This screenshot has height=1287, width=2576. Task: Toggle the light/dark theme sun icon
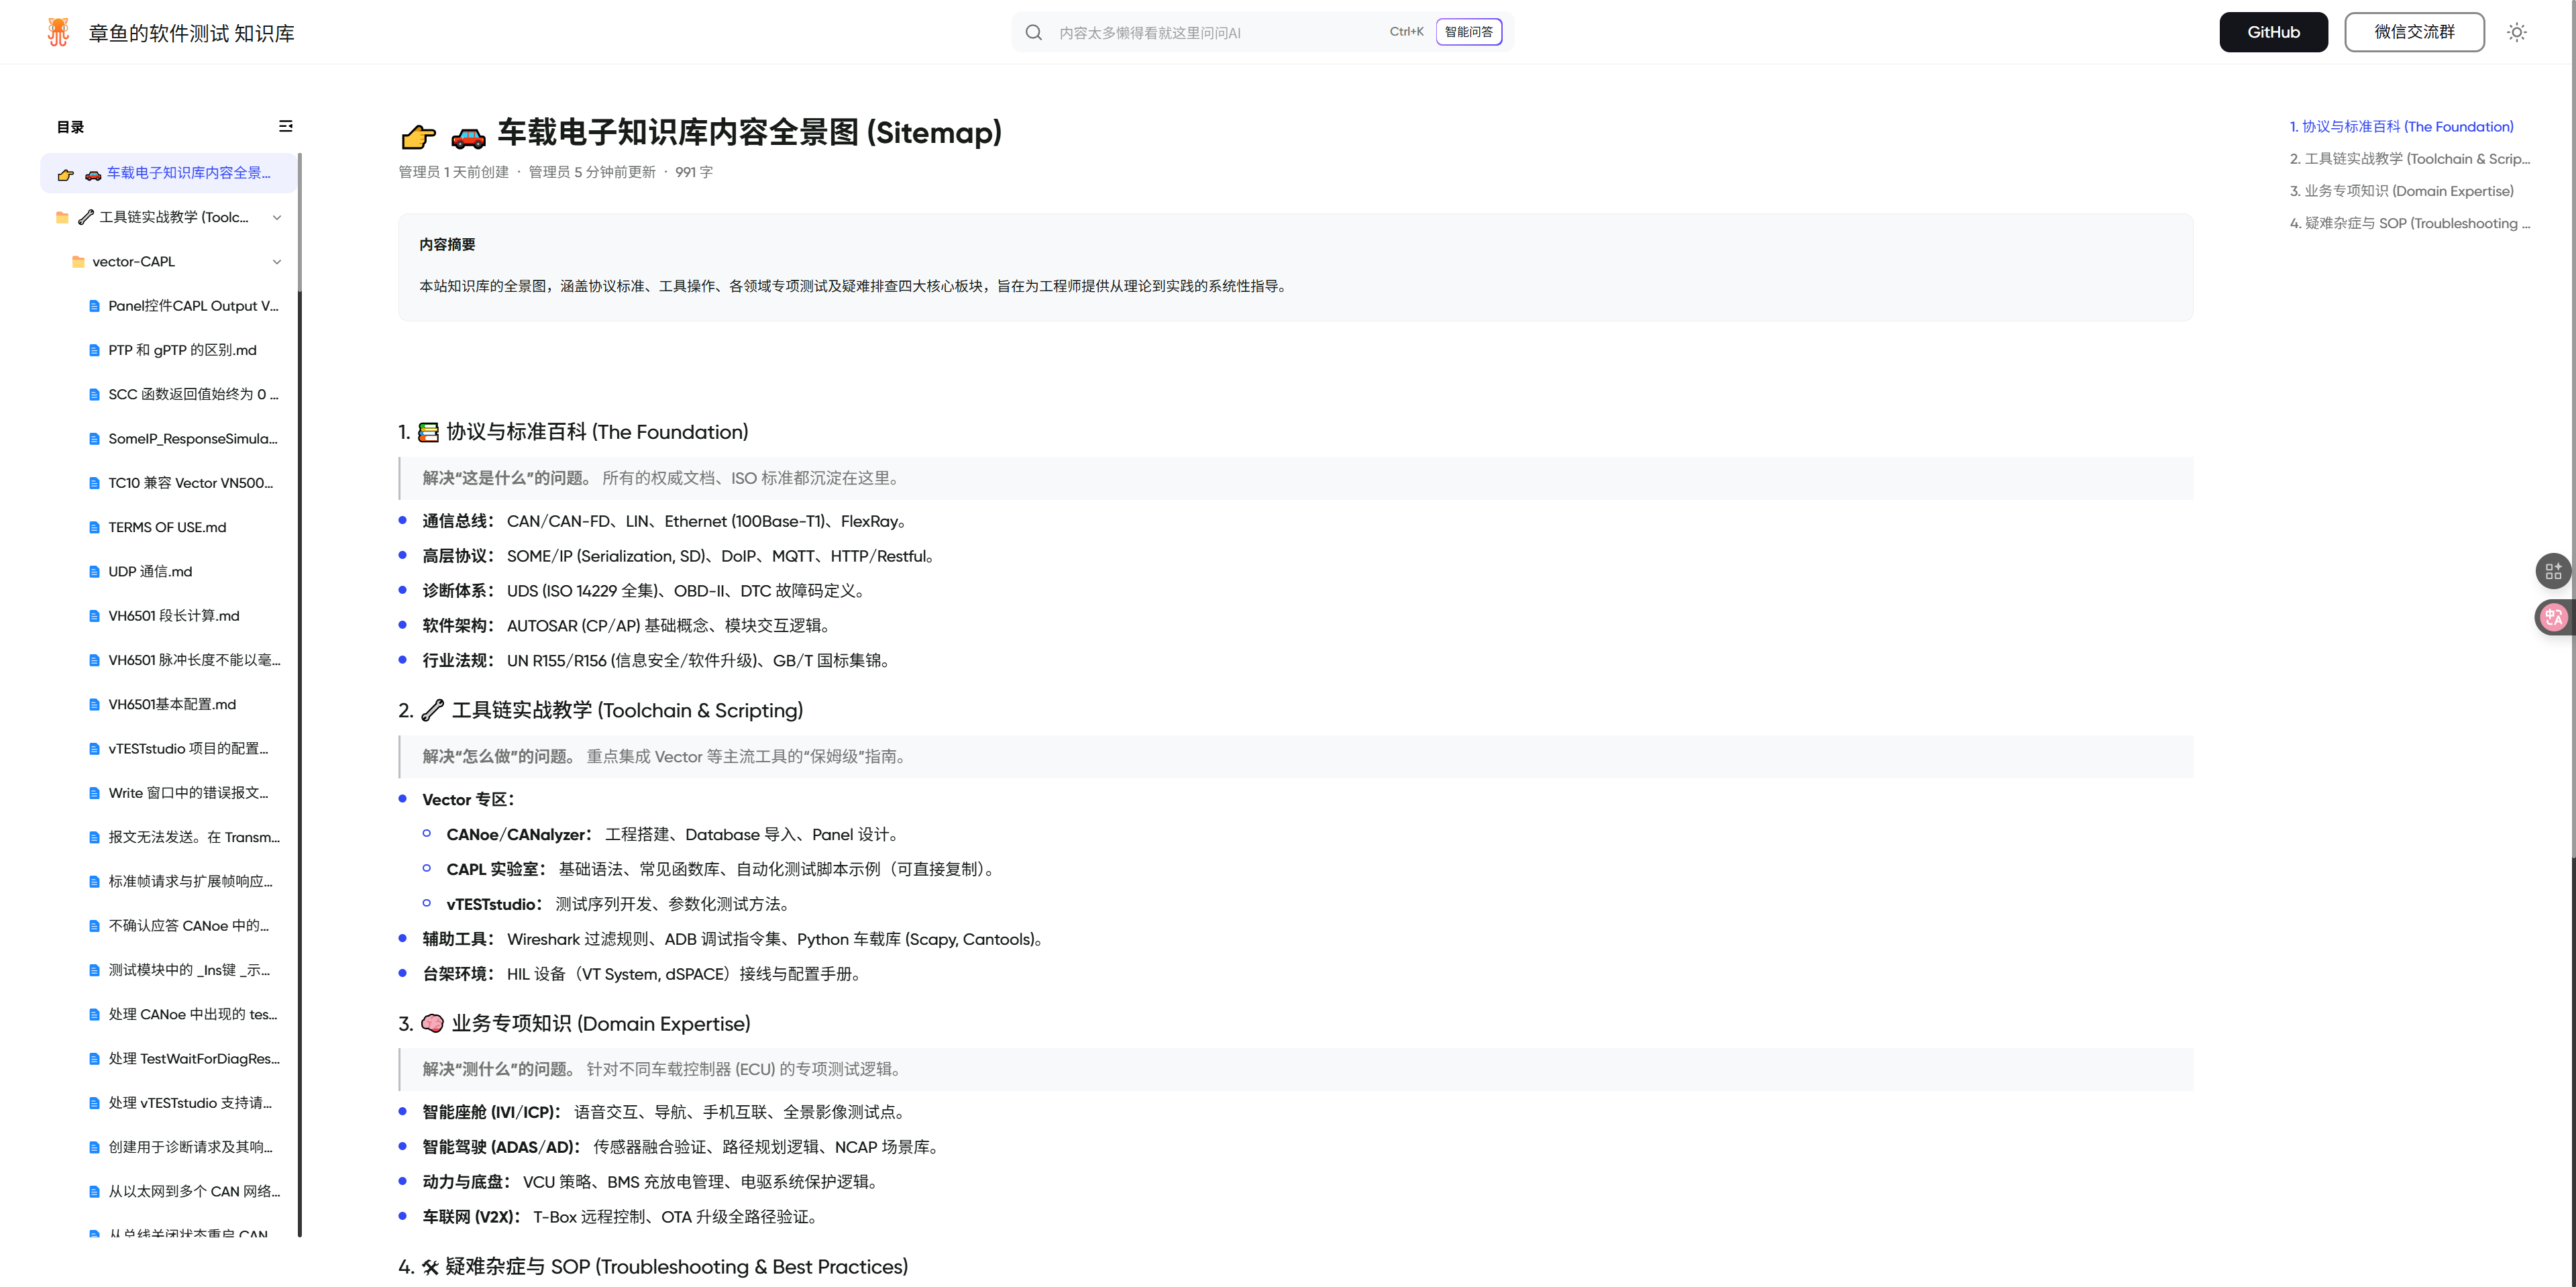click(x=2516, y=32)
